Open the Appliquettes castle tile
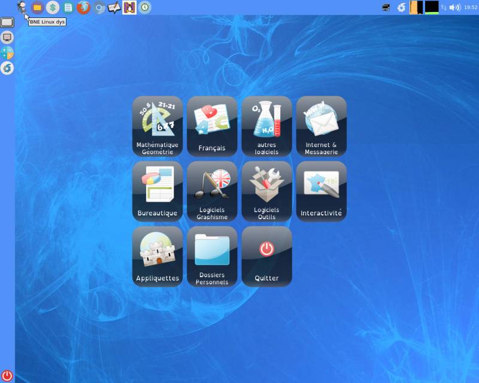This screenshot has height=383, width=479. (157, 257)
